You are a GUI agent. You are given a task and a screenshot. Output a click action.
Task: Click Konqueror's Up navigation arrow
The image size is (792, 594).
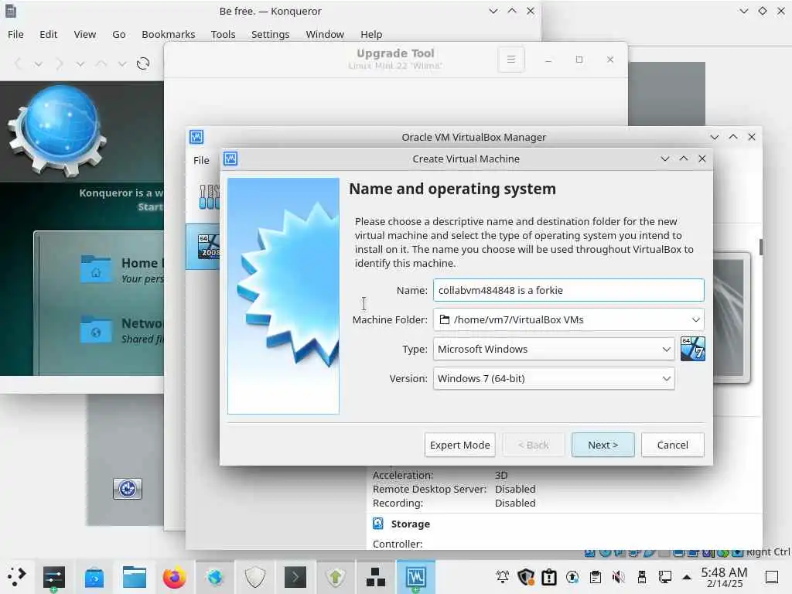(101, 63)
